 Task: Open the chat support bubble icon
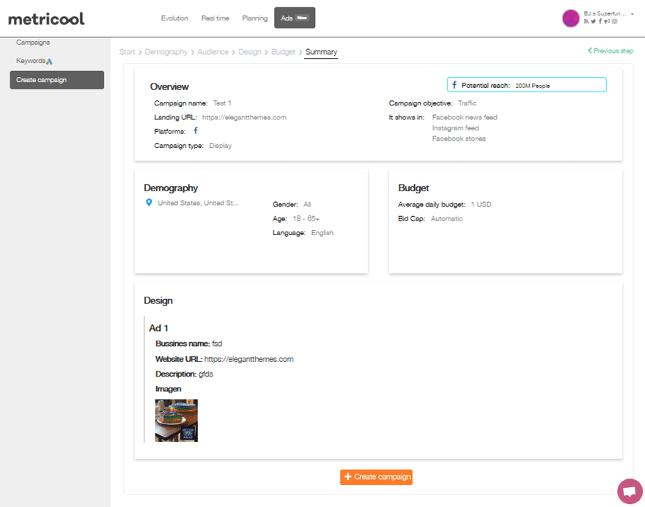[629, 491]
